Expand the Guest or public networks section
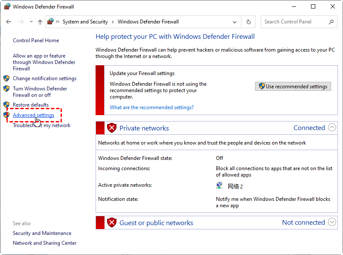343x255 pixels. pyautogui.click(x=332, y=222)
